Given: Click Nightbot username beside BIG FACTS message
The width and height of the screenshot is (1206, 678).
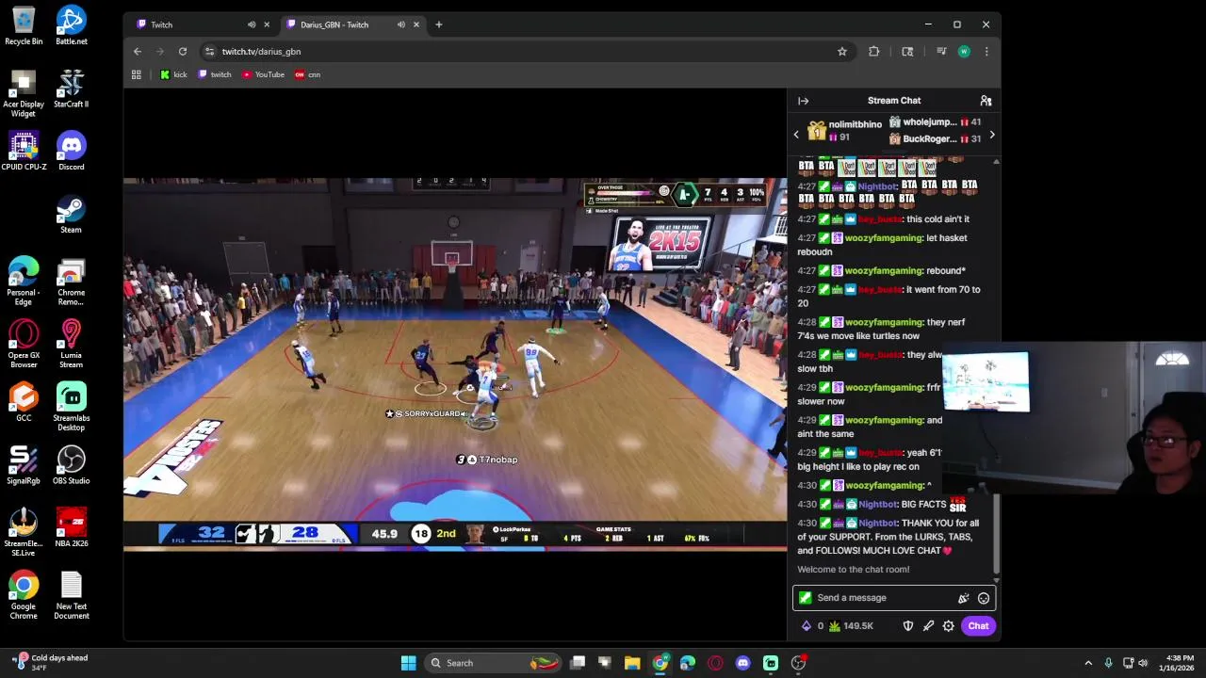Looking at the screenshot, I should point(877,505).
